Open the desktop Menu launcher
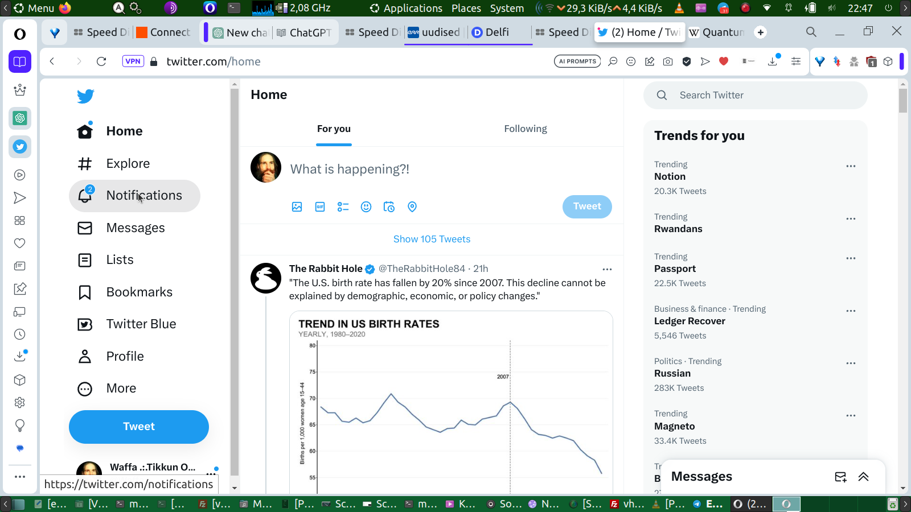 pyautogui.click(x=34, y=8)
